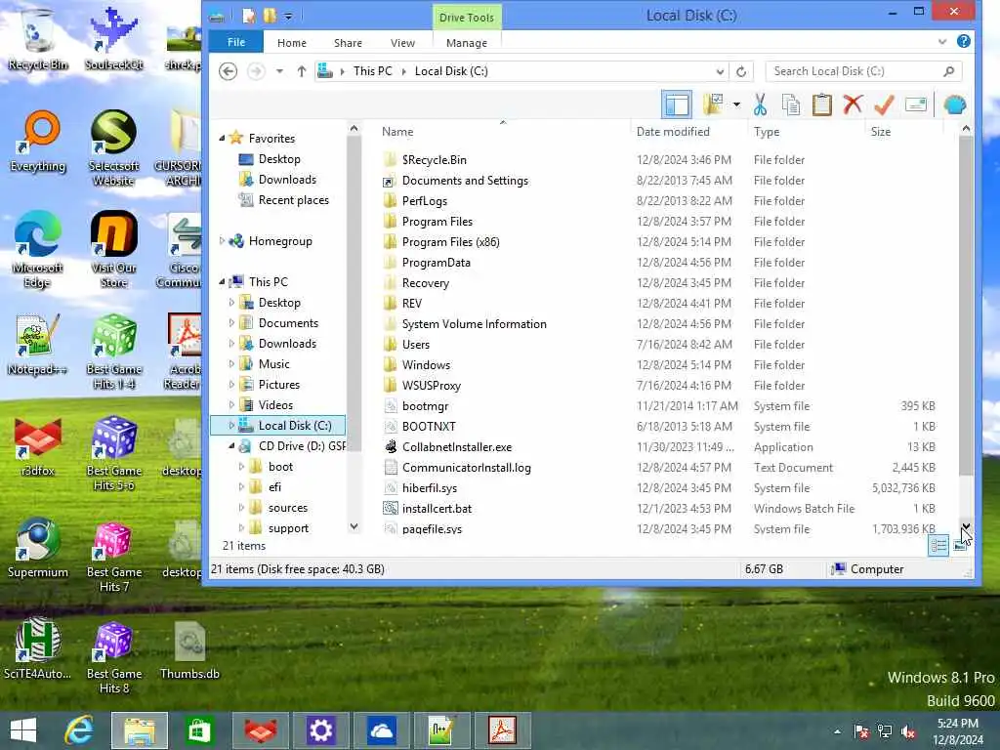
Task: Collapse the This PC tree node
Action: click(222, 282)
